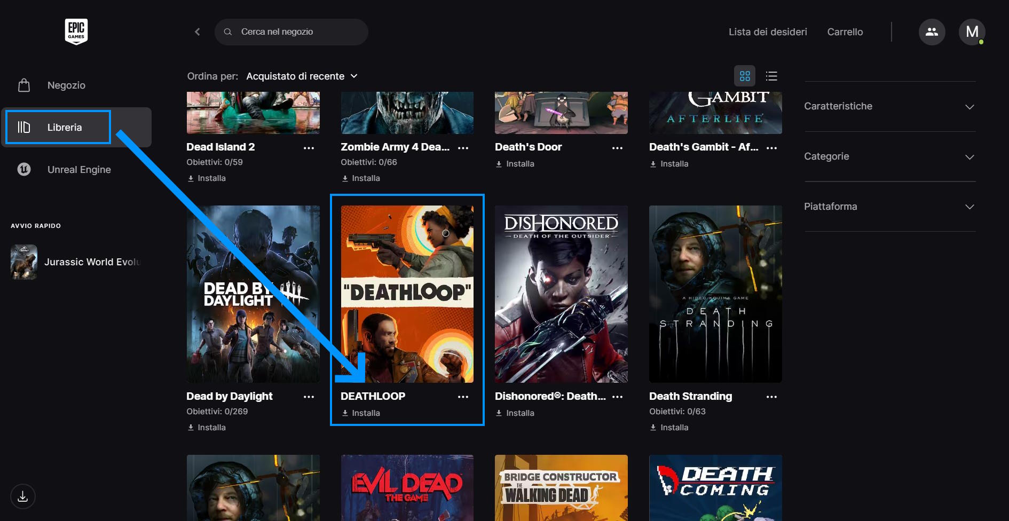Open Lista dei desideri
The width and height of the screenshot is (1009, 521).
point(768,32)
